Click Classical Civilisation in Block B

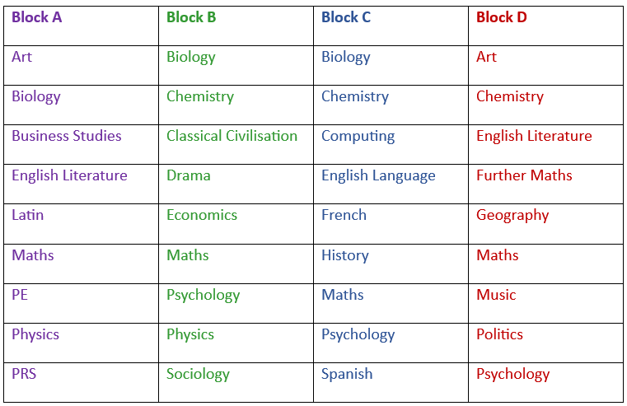click(232, 136)
